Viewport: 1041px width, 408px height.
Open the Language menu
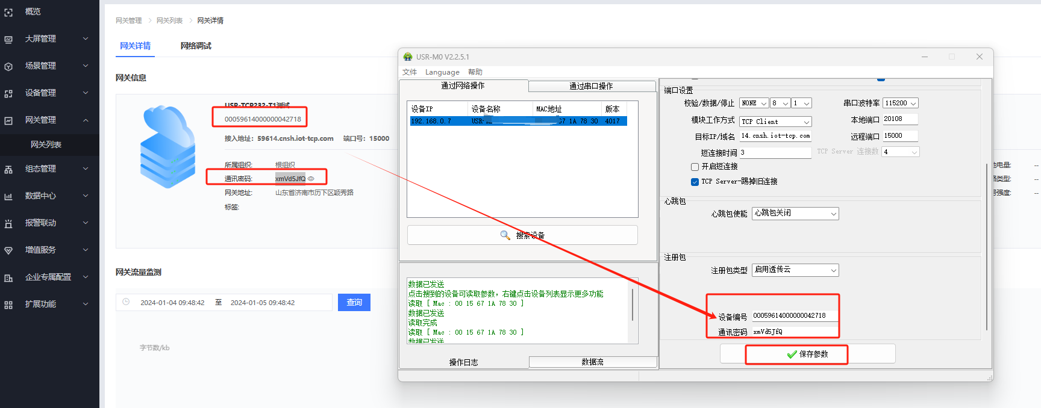(x=442, y=72)
